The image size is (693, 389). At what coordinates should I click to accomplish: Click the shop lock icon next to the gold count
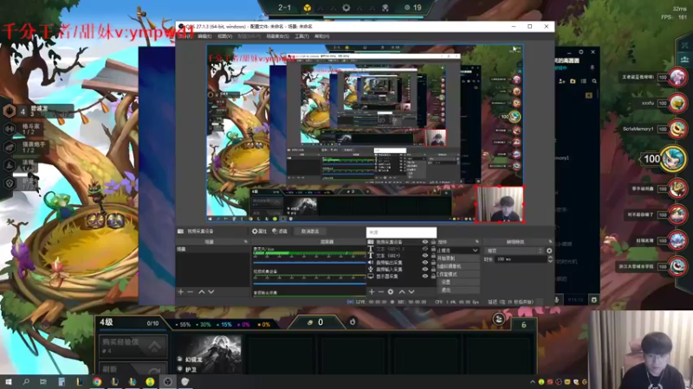pos(353,322)
